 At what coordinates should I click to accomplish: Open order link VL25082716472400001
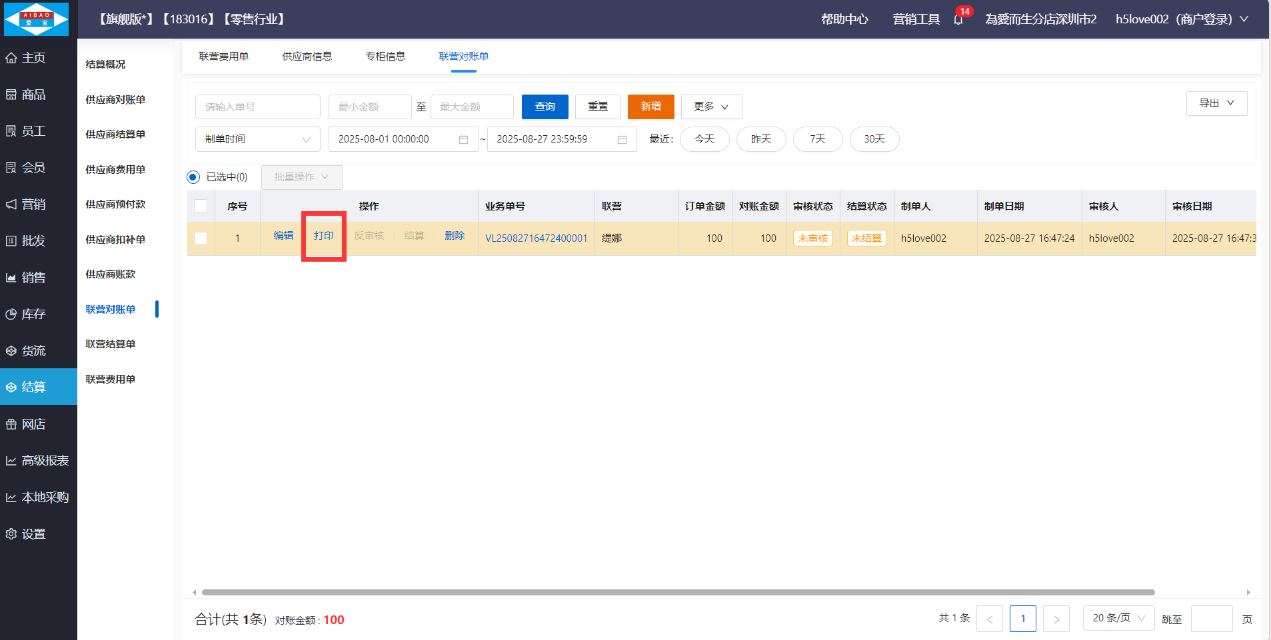pos(536,238)
